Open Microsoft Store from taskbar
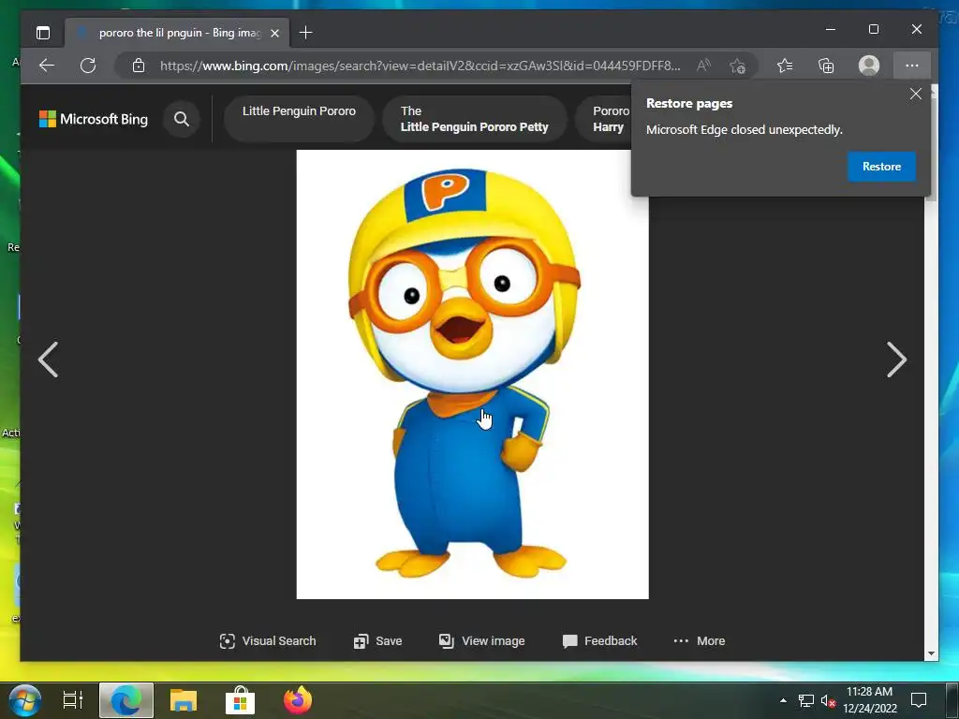The height and width of the screenshot is (719, 959). [x=241, y=700]
